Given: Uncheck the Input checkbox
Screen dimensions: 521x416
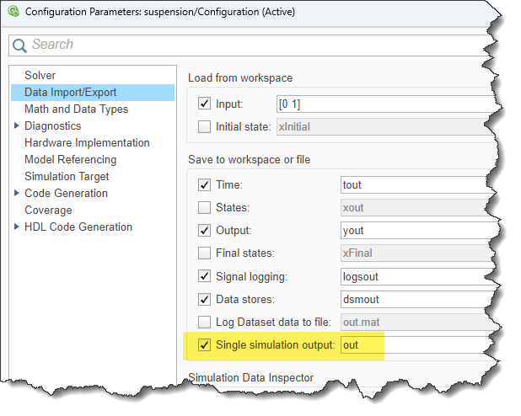Looking at the screenshot, I should pyautogui.click(x=204, y=104).
